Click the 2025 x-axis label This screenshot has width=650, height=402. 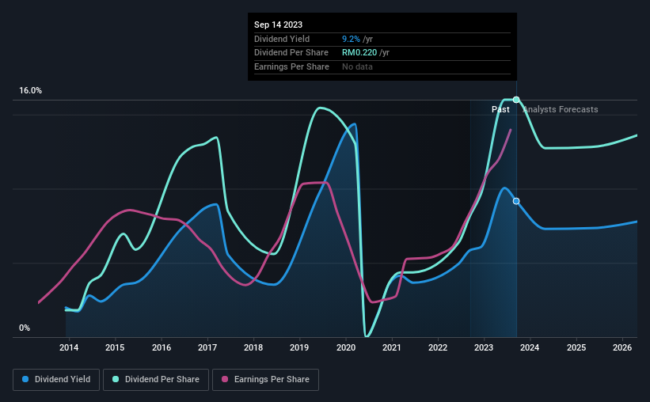[x=576, y=347]
